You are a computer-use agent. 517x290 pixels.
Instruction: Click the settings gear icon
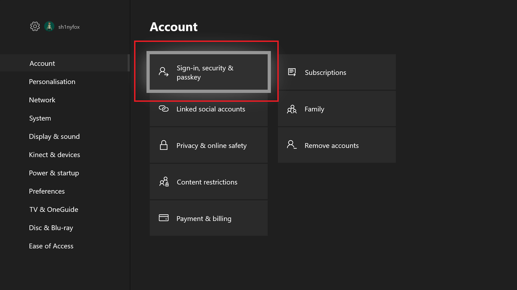34,26
